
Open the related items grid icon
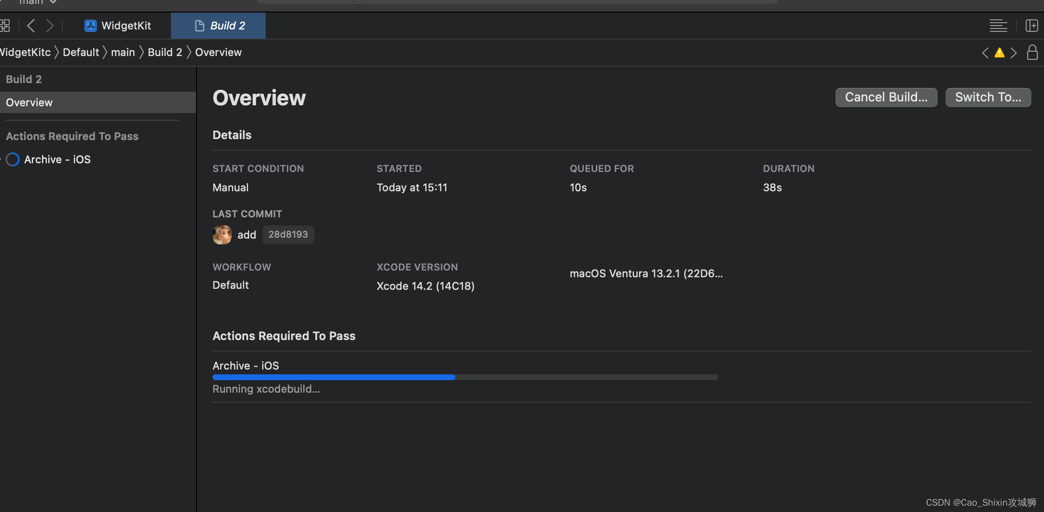[4, 26]
